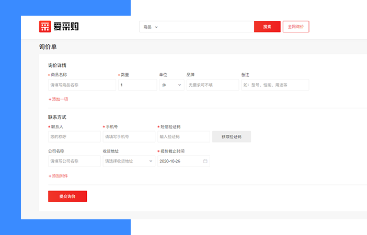The image size is (367, 235).
Task: Open the 收货地址 address dropdown
Action: coord(129,161)
